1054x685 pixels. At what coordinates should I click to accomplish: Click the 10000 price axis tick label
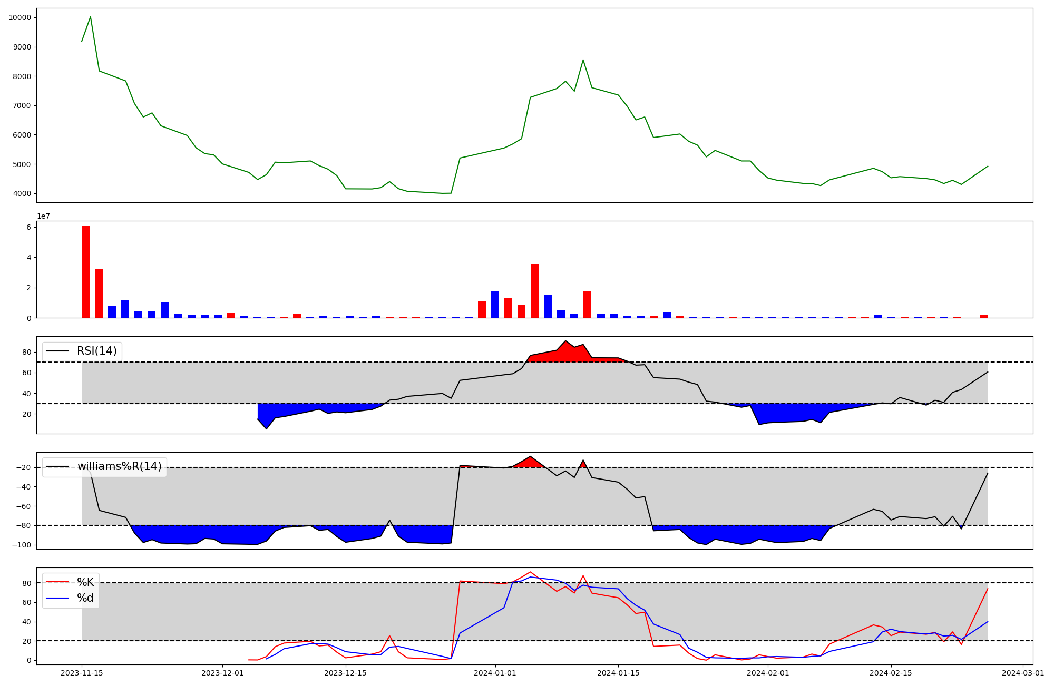20,17
